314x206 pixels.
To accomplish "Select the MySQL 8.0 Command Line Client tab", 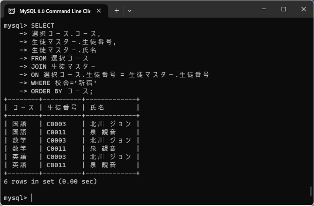I will point(56,11).
